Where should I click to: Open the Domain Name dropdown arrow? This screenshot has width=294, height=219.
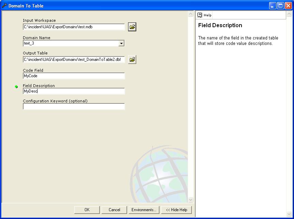point(121,44)
